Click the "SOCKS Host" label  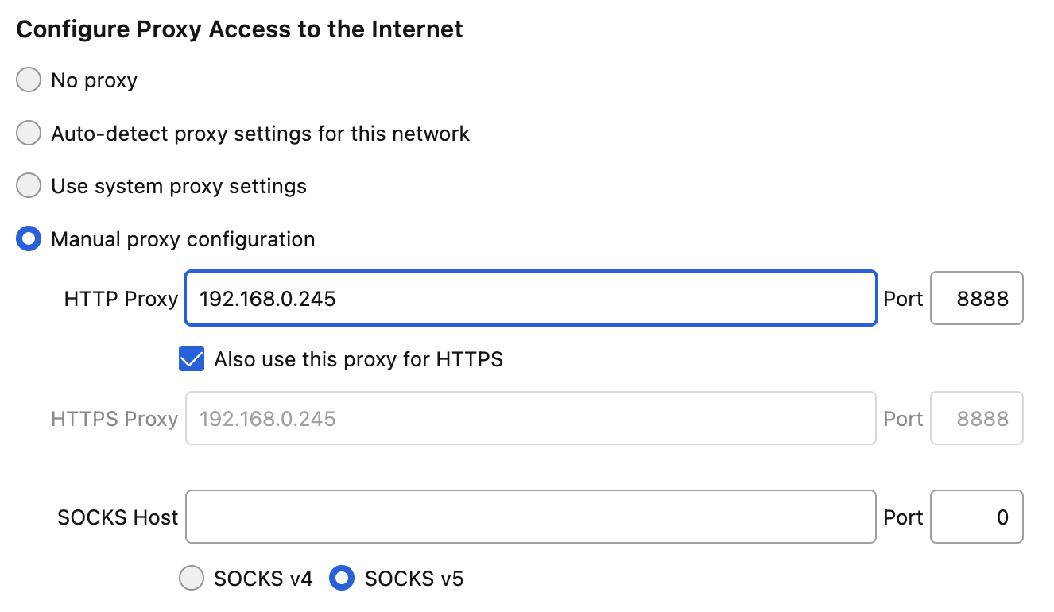click(117, 517)
